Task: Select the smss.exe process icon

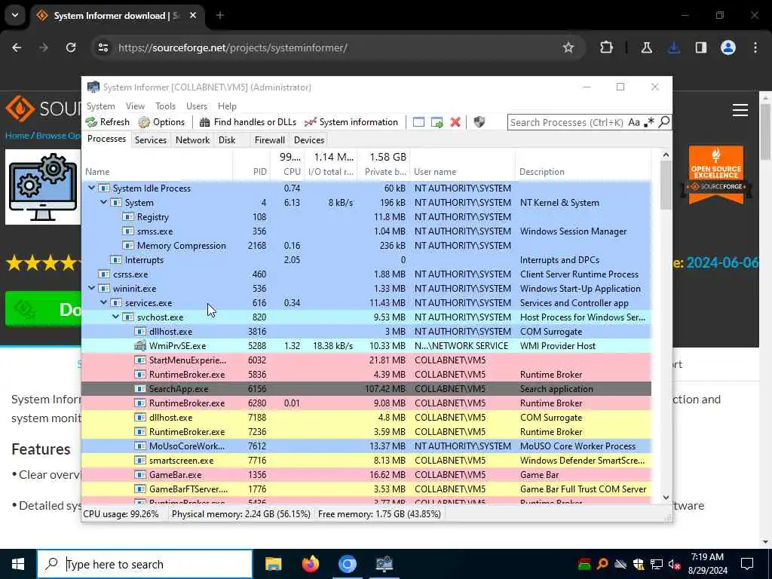Action: [x=128, y=231]
